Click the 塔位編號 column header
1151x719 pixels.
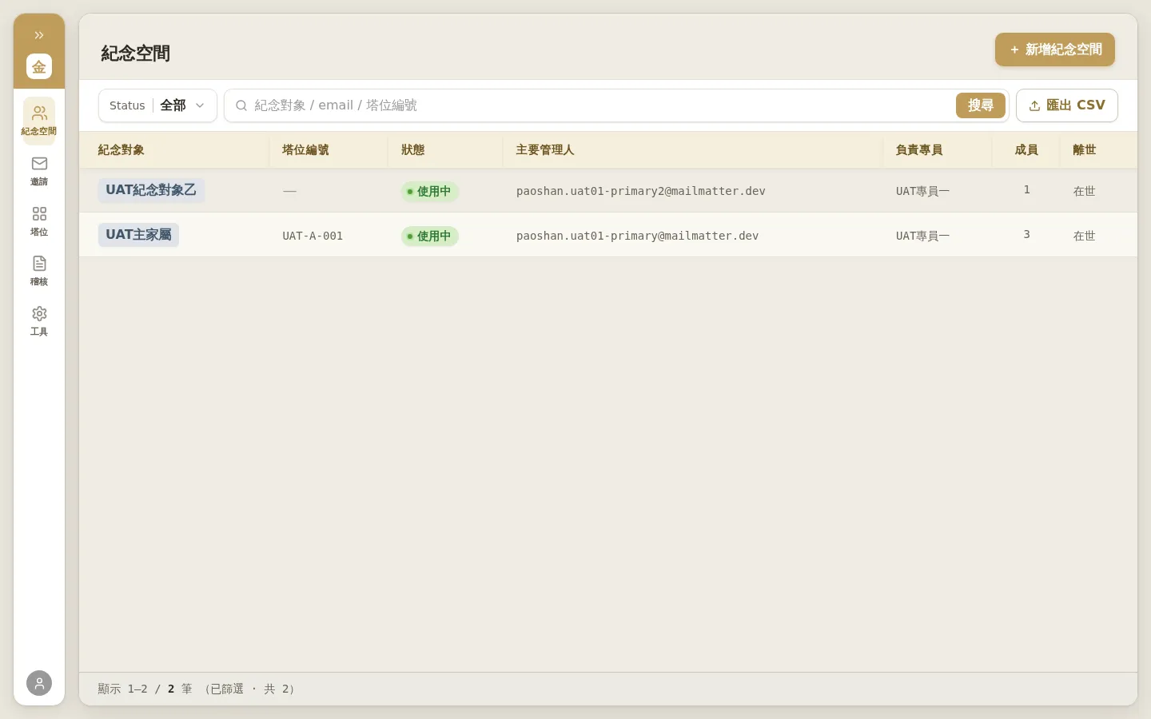point(305,150)
